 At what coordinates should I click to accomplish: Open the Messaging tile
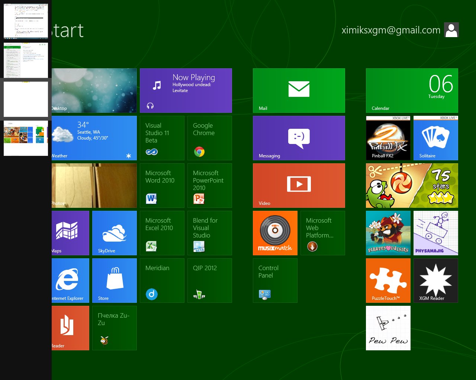coord(299,138)
